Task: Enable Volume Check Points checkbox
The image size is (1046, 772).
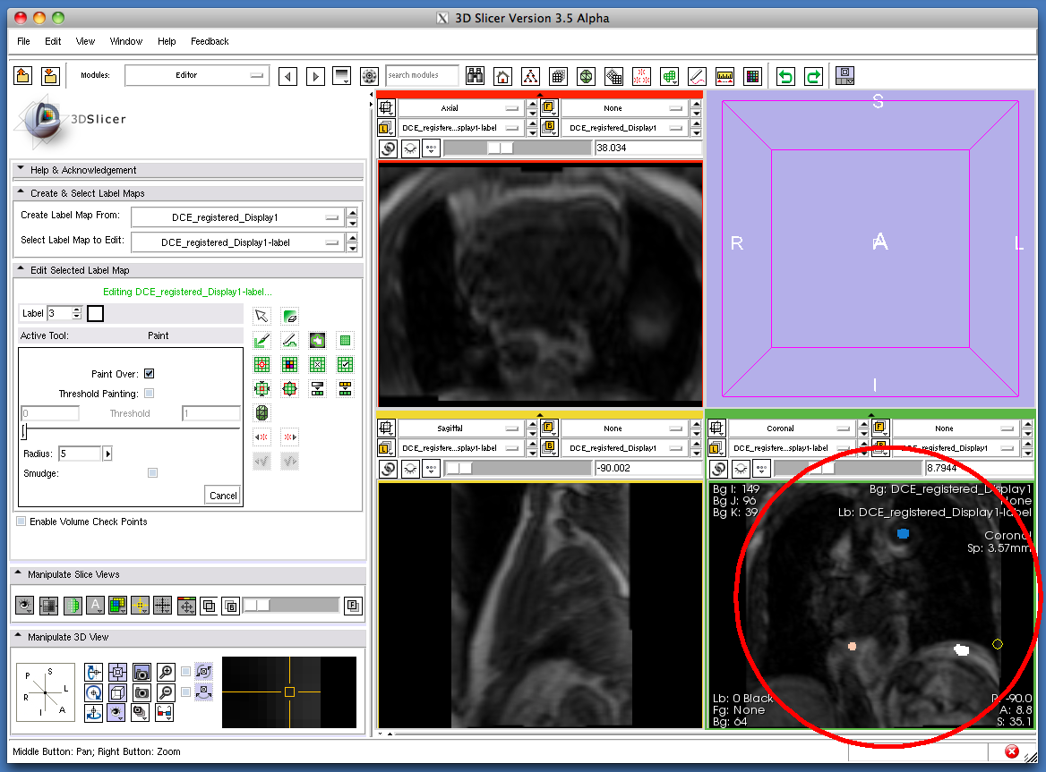Action: [21, 522]
